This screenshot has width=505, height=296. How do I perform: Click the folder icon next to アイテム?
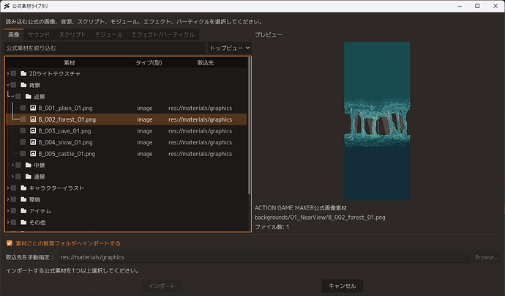[23, 211]
